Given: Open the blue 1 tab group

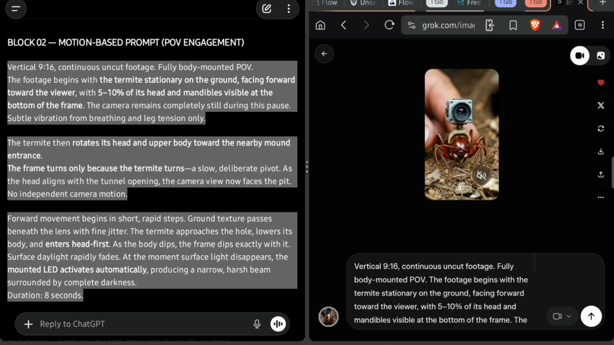Looking at the screenshot, I should [x=505, y=3].
